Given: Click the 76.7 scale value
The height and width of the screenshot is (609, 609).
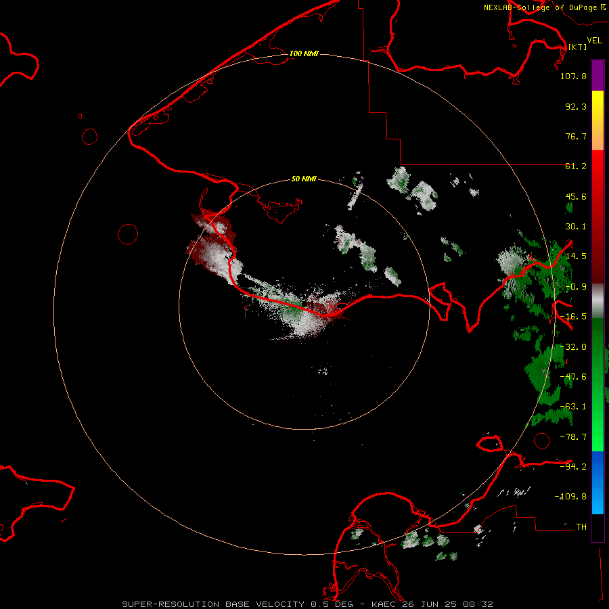Looking at the screenshot, I should coord(576,136).
